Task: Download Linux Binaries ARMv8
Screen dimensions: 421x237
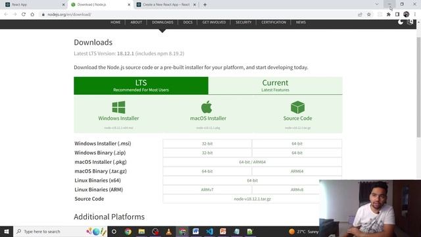Action: 297,190
